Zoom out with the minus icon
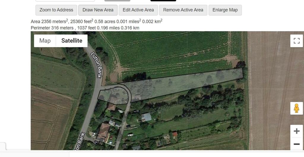The width and height of the screenshot is (304, 157). tap(297, 144)
